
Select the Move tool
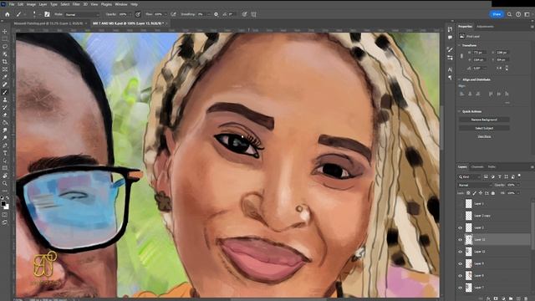pyautogui.click(x=5, y=32)
